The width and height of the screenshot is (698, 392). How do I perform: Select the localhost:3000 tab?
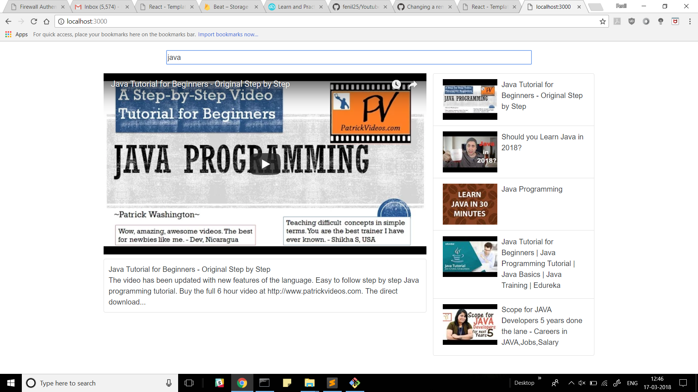click(x=553, y=6)
